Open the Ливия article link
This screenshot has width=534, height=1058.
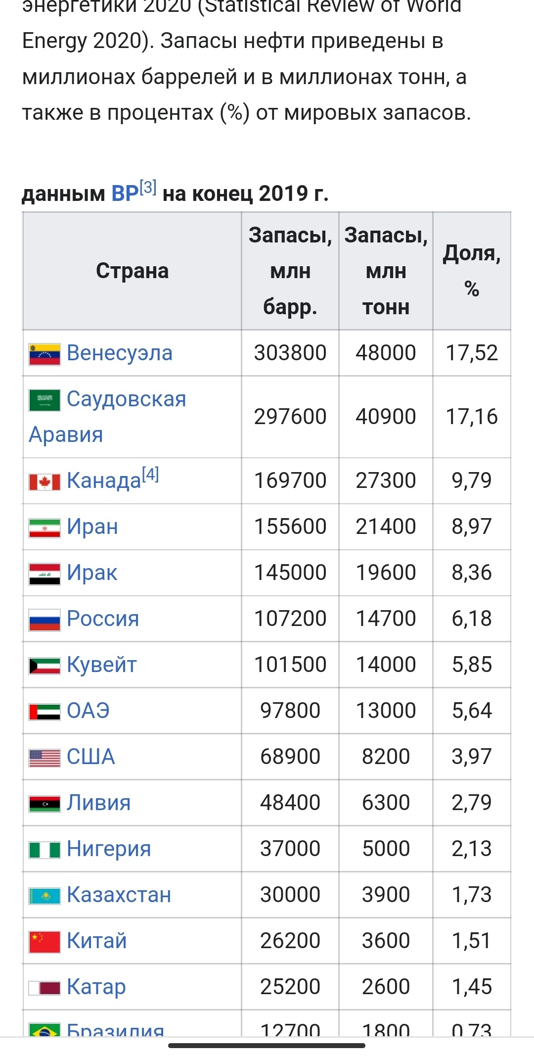98,803
